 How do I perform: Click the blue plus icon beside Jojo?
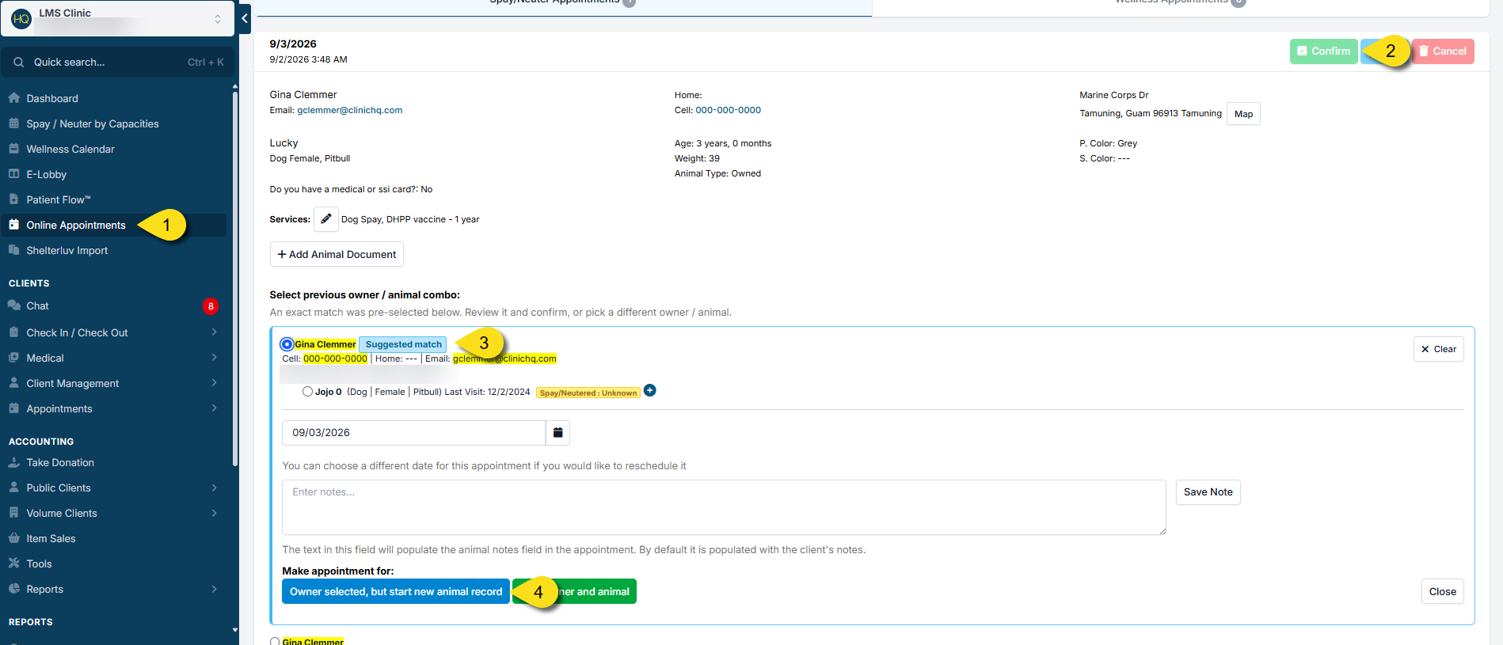[x=650, y=390]
